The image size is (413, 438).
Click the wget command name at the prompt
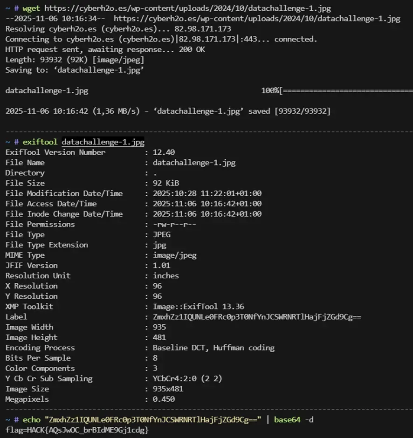(x=31, y=8)
